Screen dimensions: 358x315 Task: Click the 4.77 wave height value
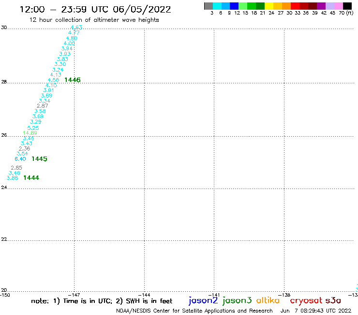(74, 33)
